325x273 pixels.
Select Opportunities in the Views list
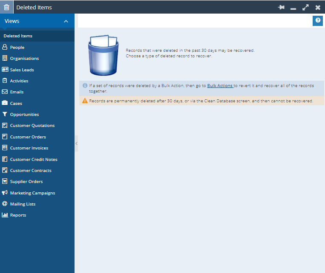(x=24, y=115)
